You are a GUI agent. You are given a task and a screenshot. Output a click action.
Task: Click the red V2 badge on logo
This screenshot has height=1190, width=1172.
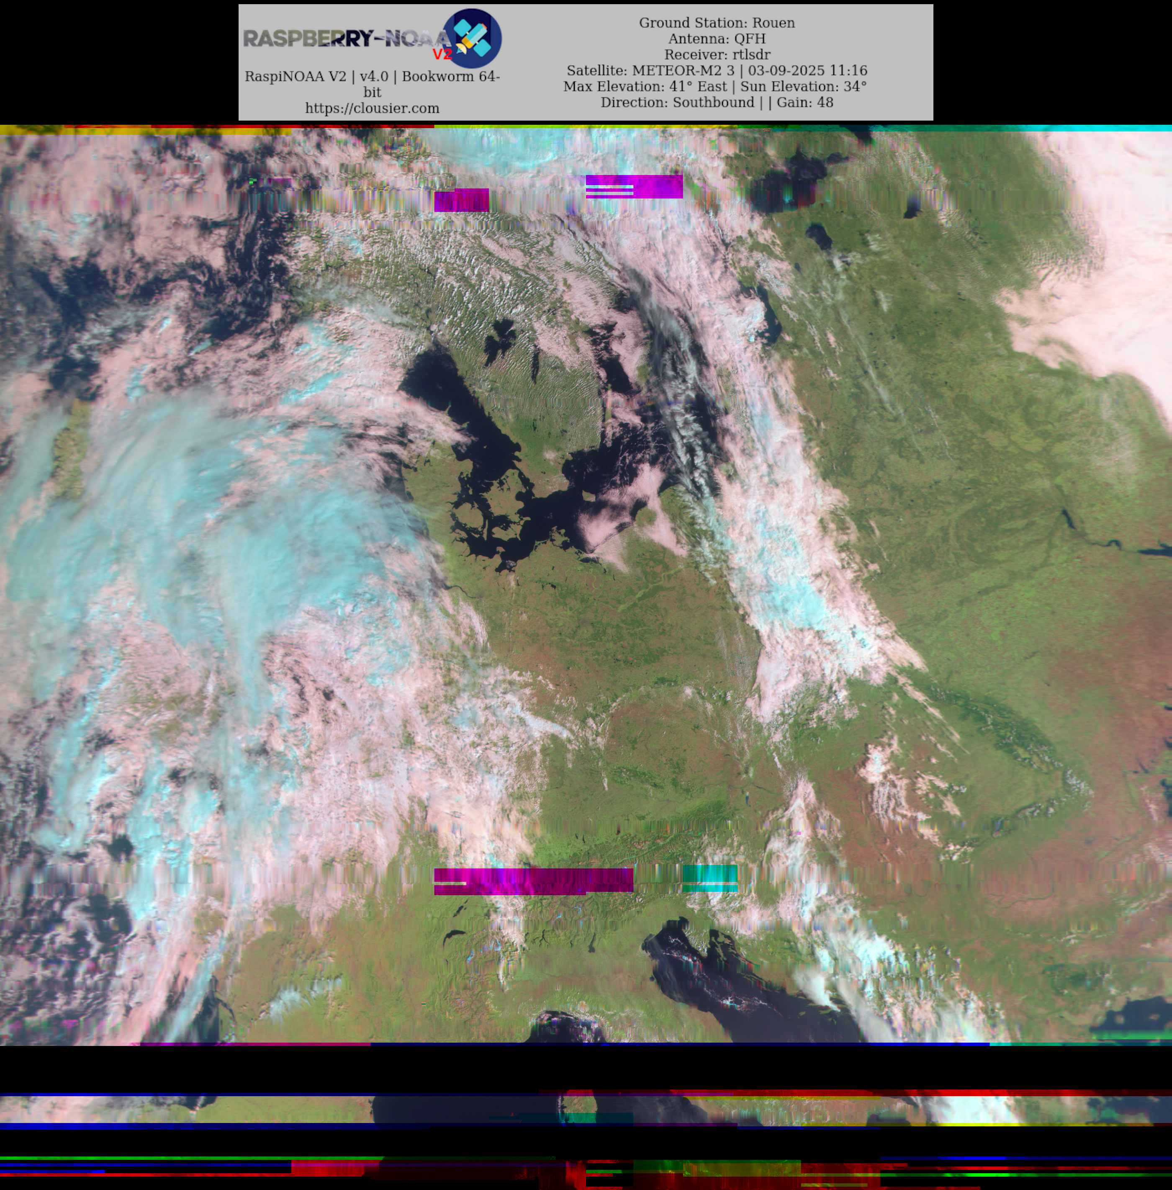tap(442, 55)
